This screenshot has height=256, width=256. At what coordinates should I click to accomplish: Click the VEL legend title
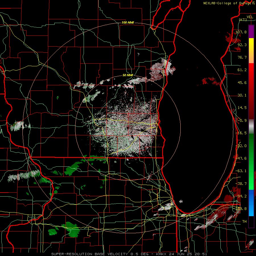point(250,17)
